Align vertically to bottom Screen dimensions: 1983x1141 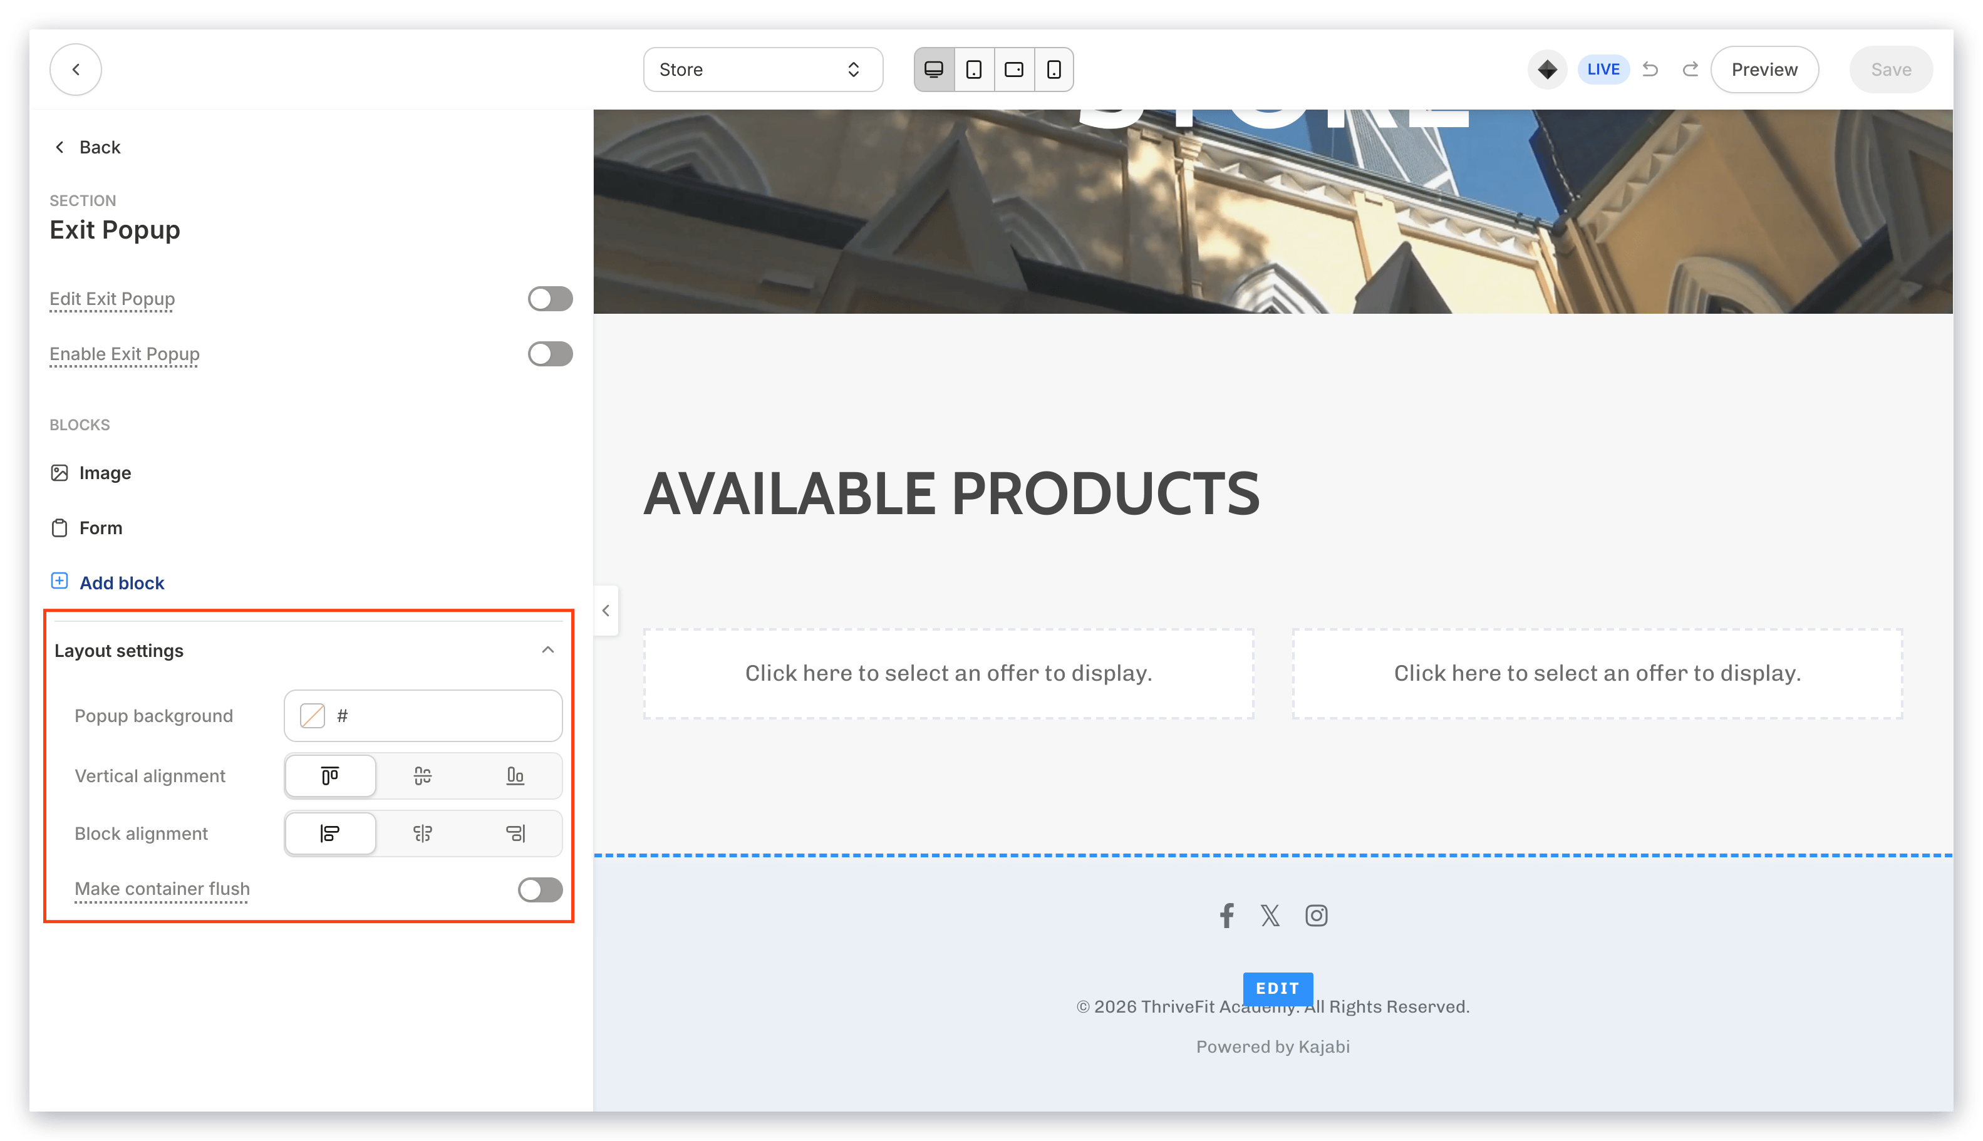(515, 775)
